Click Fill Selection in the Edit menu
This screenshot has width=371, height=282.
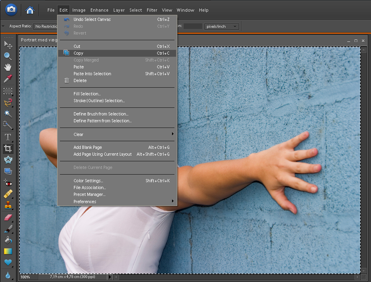pos(87,94)
